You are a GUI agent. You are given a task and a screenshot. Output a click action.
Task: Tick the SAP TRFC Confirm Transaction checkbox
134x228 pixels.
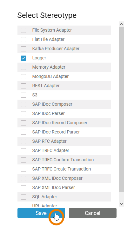(x=23, y=160)
